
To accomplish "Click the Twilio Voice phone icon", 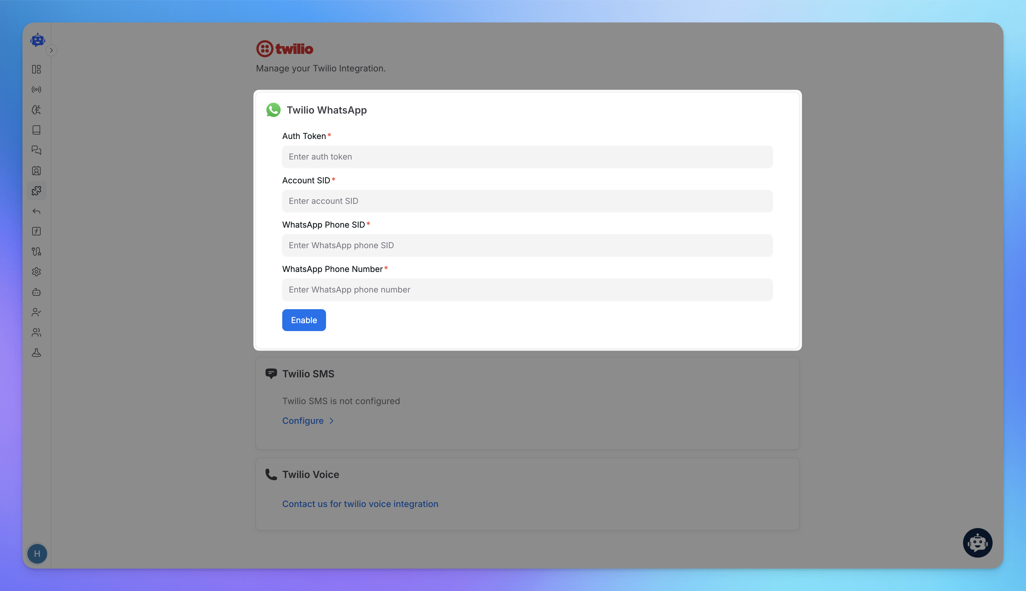I will coord(271,474).
